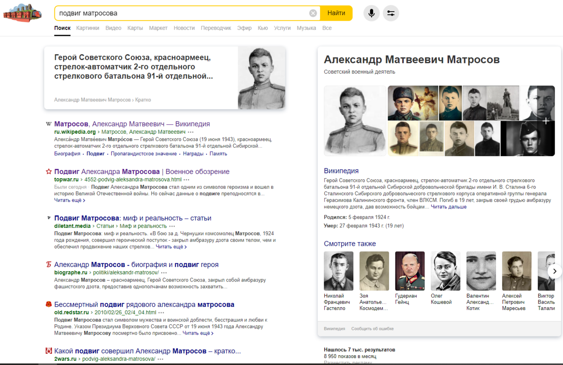Click the Награды sitelink

click(x=193, y=154)
